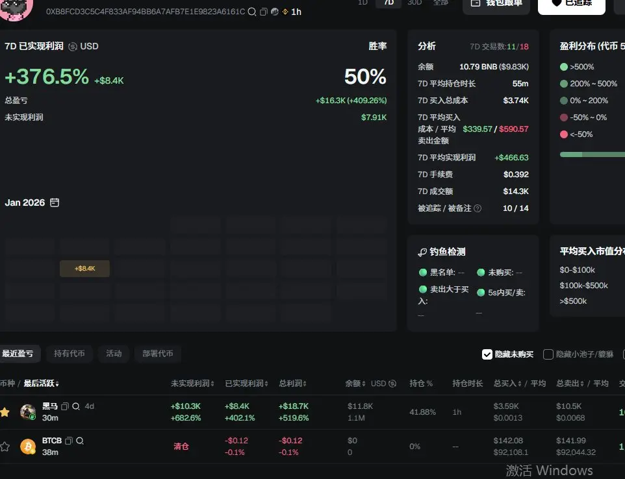
Task: Select the >500% profit legend dot
Action: click(564, 67)
